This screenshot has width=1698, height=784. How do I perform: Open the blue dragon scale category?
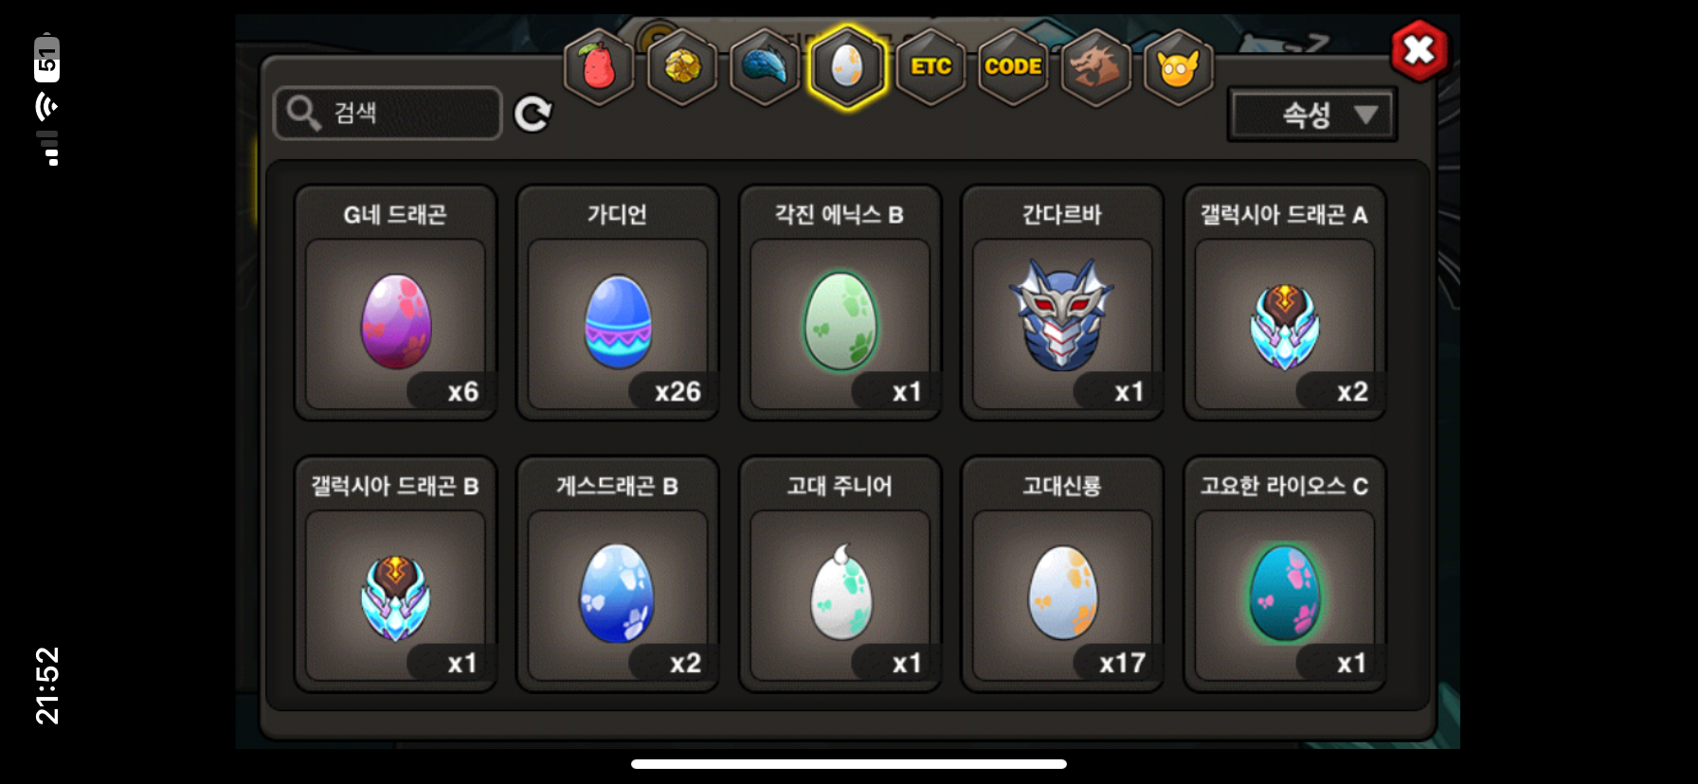[765, 67]
